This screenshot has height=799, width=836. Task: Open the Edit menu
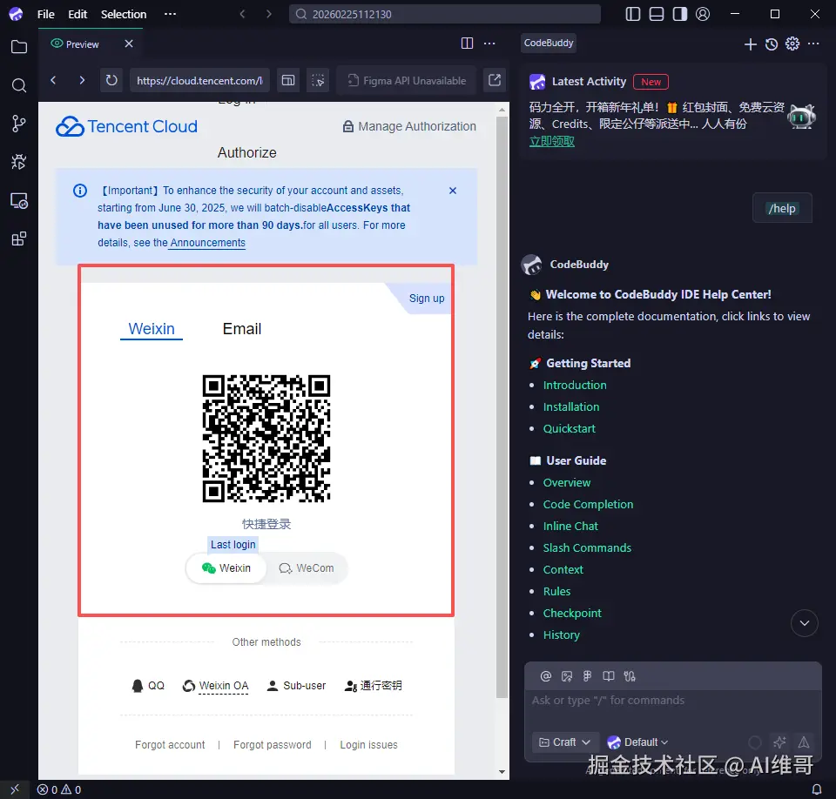tap(78, 14)
